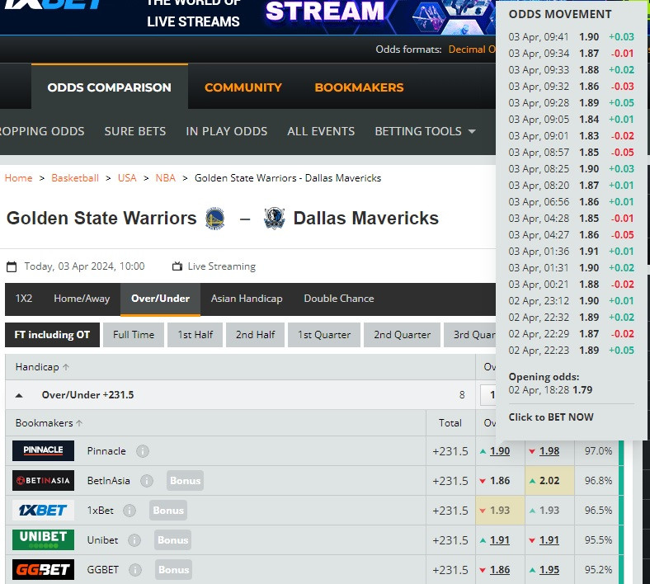Click Live Streaming label
Image resolution: width=650 pixels, height=584 pixels.
coord(222,266)
